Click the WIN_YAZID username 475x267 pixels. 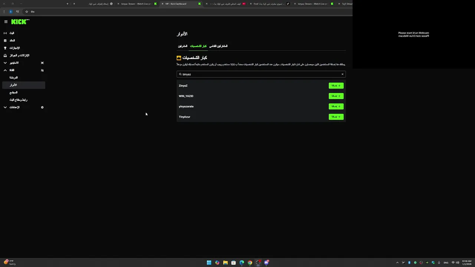186,96
